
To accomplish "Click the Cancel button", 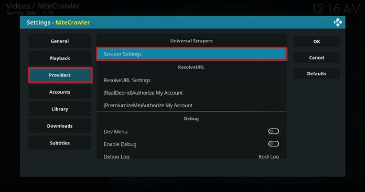I will 317,58.
